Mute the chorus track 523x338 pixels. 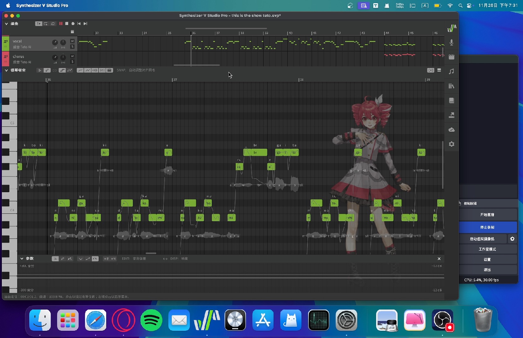72,56
